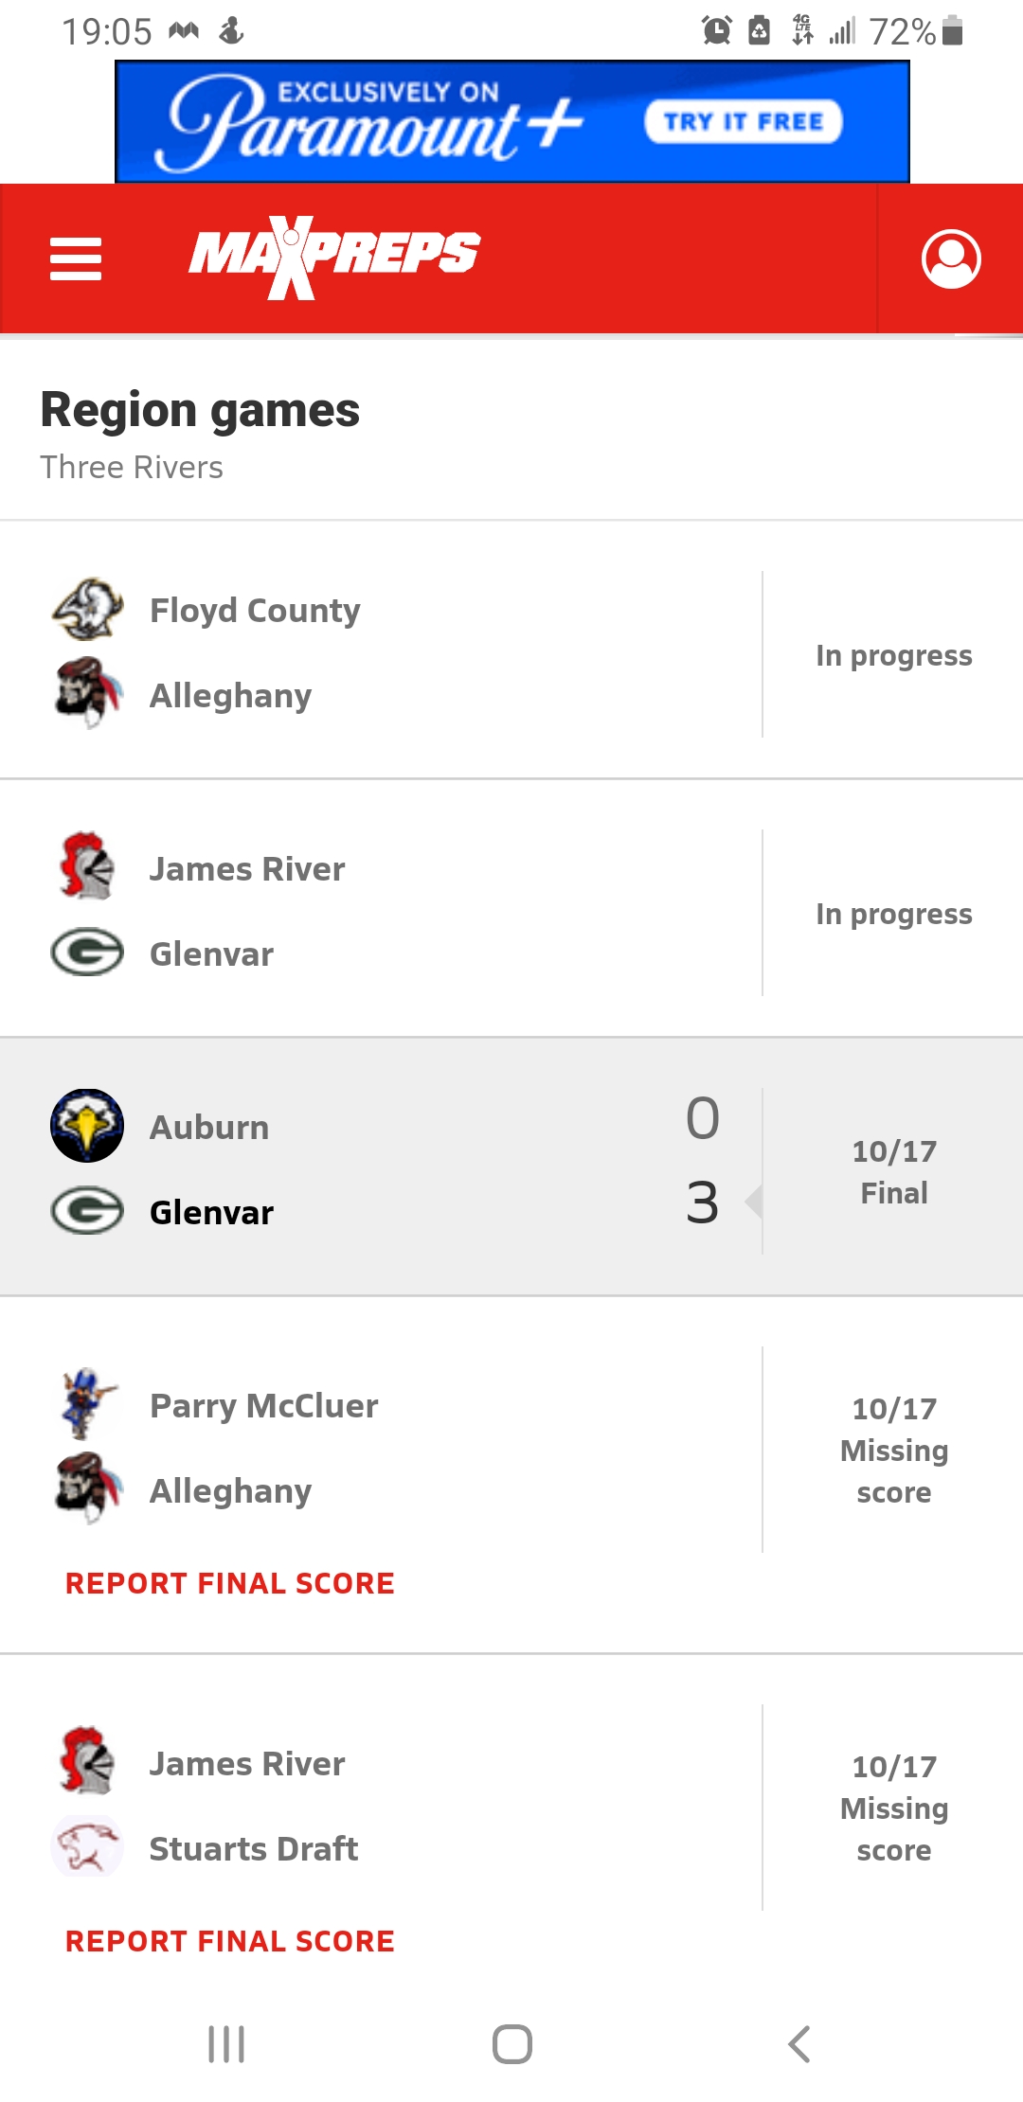
Task: Click the MaxPreps logo
Action: click(334, 256)
